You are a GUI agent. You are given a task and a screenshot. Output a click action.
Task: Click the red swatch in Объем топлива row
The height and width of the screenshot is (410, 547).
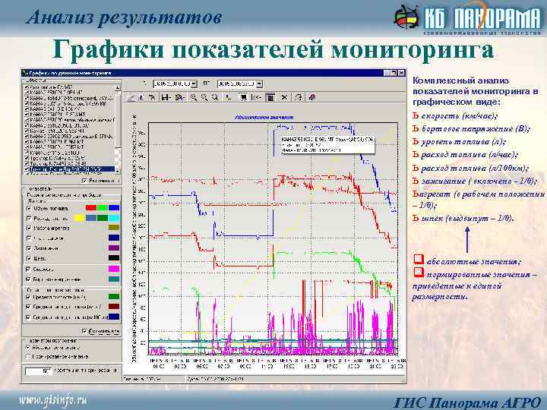(x=91, y=208)
